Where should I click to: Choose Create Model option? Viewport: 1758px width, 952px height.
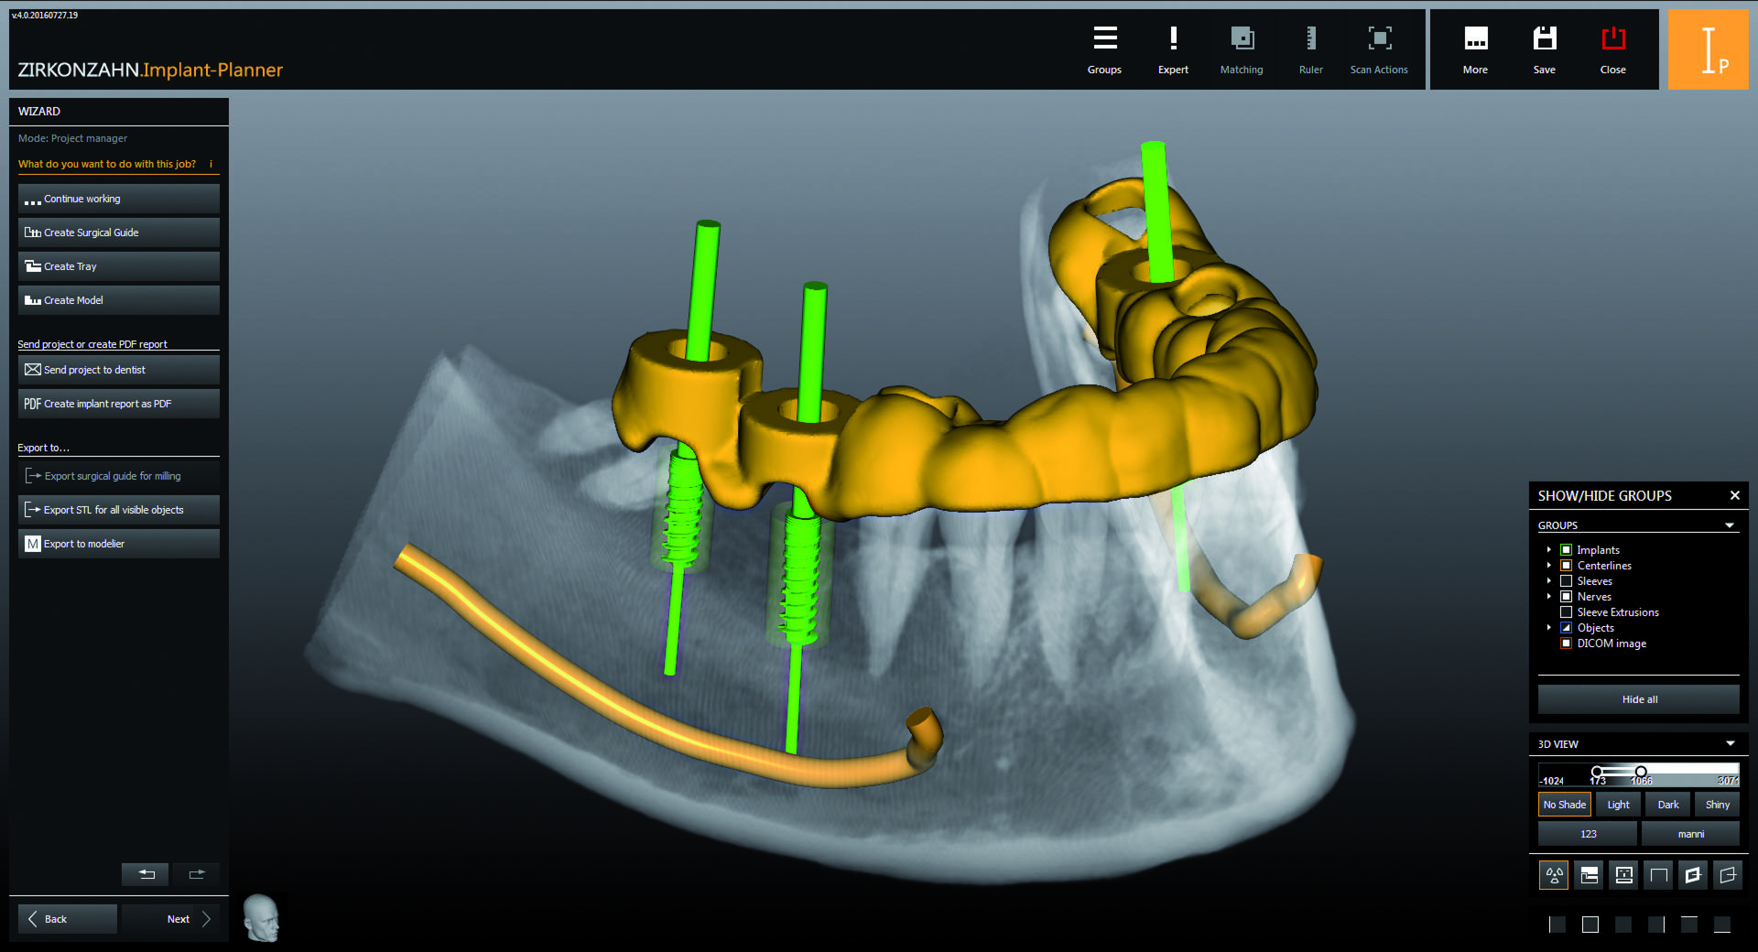pos(119,300)
